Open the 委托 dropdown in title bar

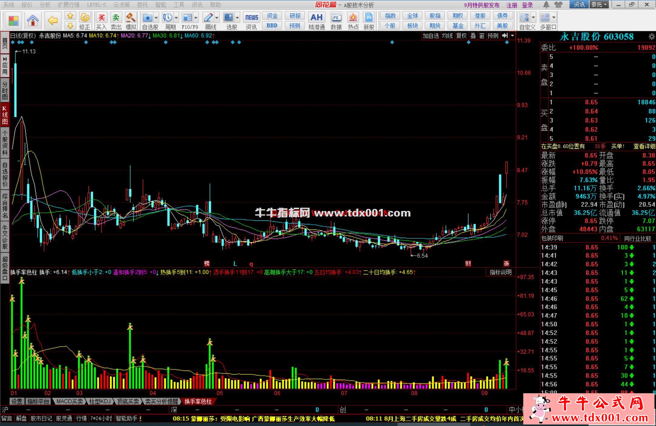599,5
